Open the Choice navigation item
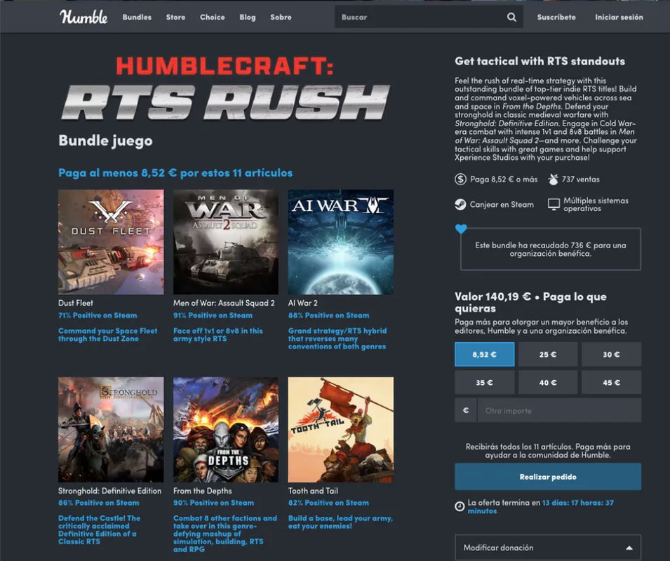670x561 pixels. 213,17
